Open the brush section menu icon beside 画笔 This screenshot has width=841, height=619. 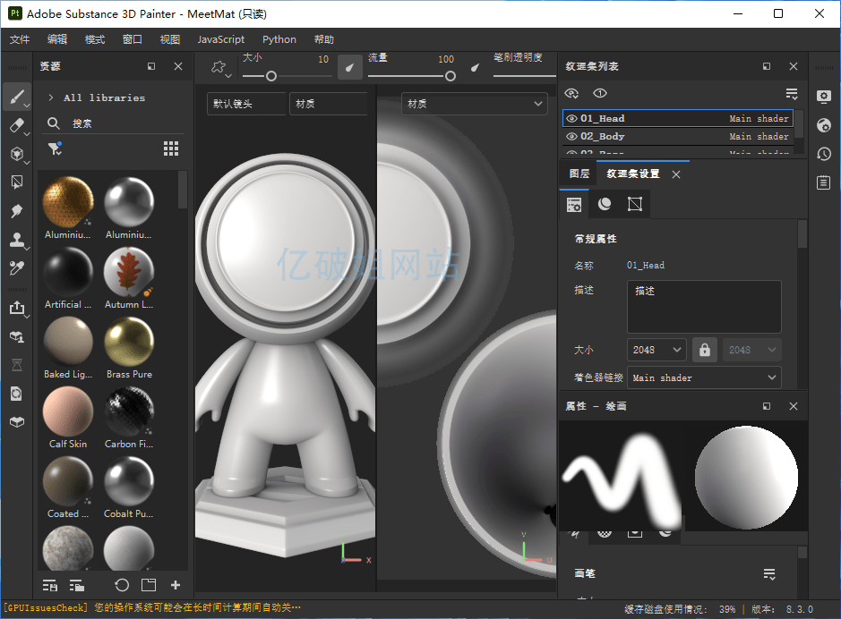click(769, 574)
